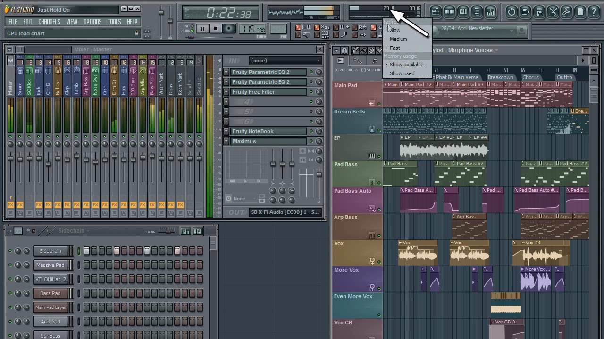Open the Mixer toolbar icon

click(490, 11)
